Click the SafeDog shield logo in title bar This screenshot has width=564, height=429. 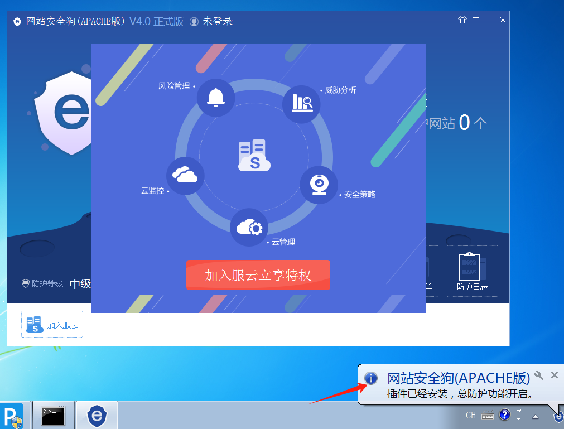tap(17, 22)
